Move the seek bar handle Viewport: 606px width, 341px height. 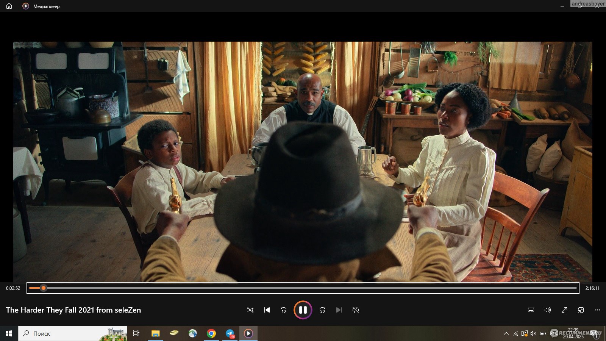click(44, 288)
